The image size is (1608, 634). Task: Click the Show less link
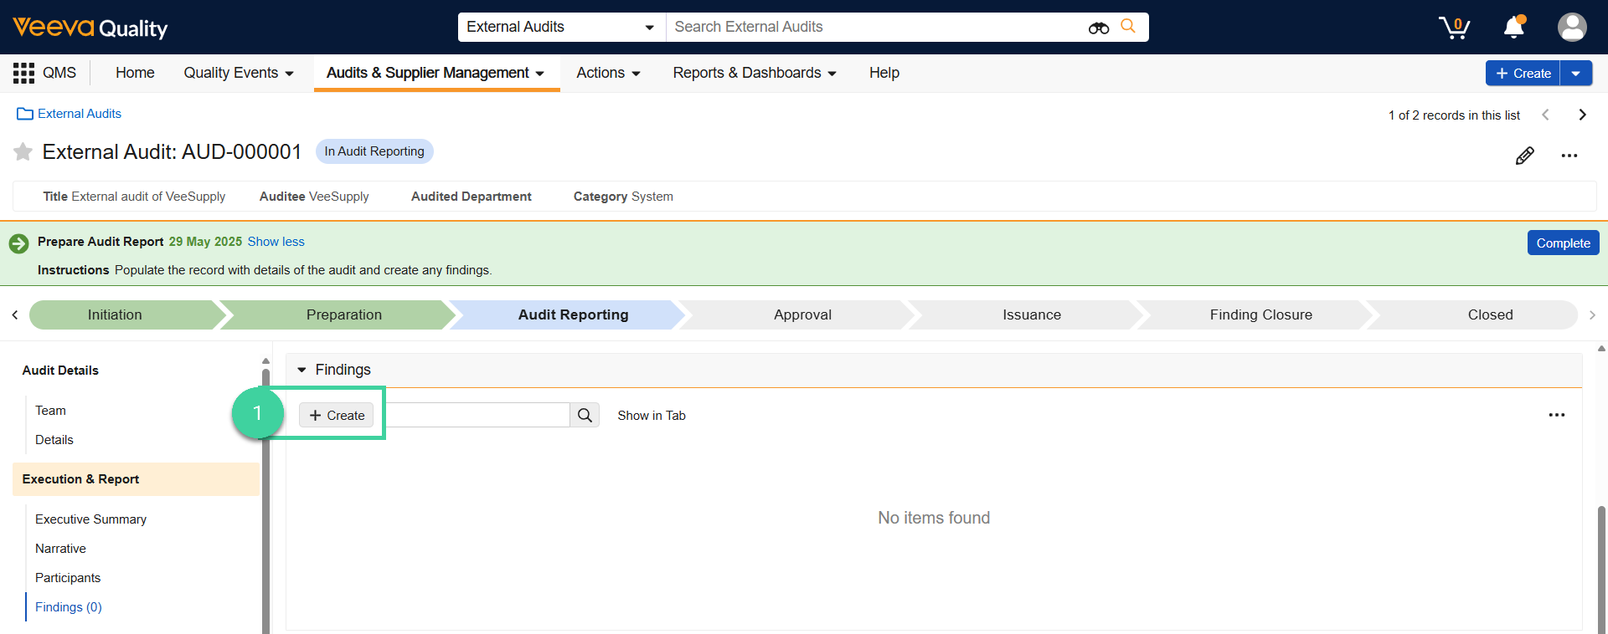276,242
